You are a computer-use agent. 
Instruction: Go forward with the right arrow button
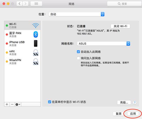click(25, 4)
